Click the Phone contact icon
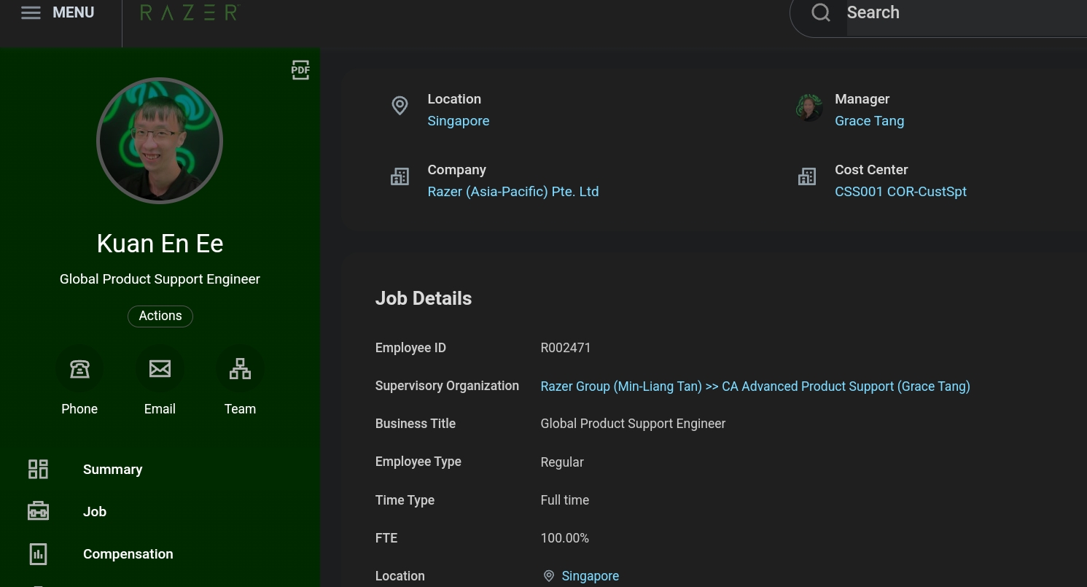The height and width of the screenshot is (587, 1087). tap(79, 369)
